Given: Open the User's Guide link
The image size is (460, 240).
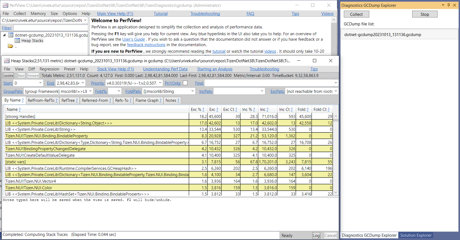Looking at the screenshot, I should 133,39.
